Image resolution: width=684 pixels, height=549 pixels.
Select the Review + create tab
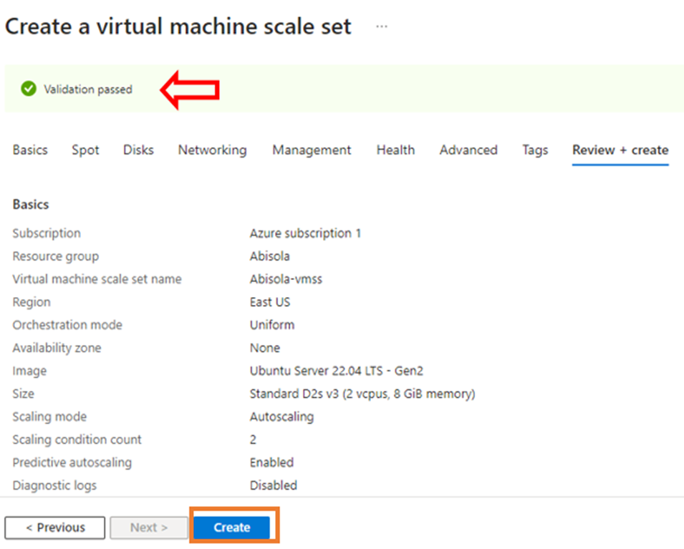click(x=620, y=150)
